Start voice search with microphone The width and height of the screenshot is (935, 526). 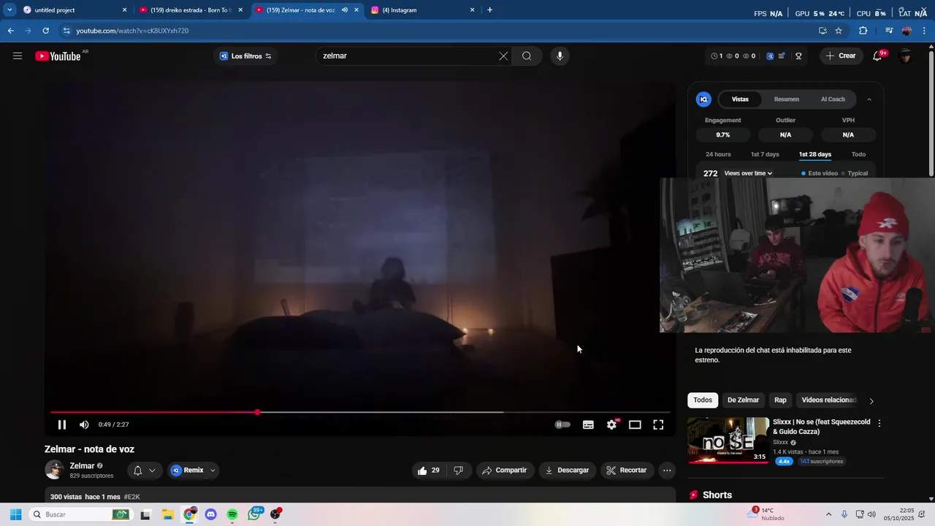pyautogui.click(x=560, y=56)
